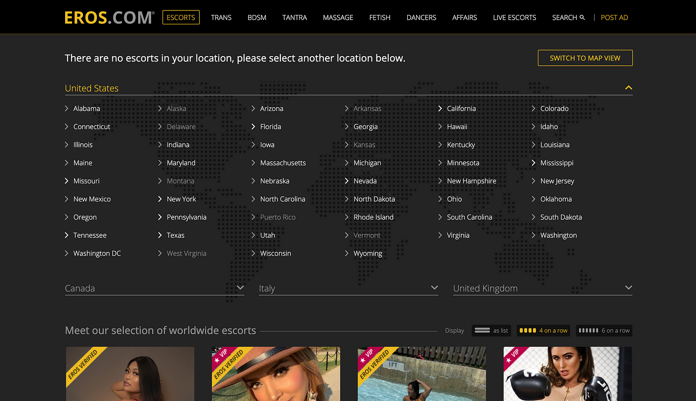Click the Post Ad link
Screen dimensions: 696x401
click(614, 17)
